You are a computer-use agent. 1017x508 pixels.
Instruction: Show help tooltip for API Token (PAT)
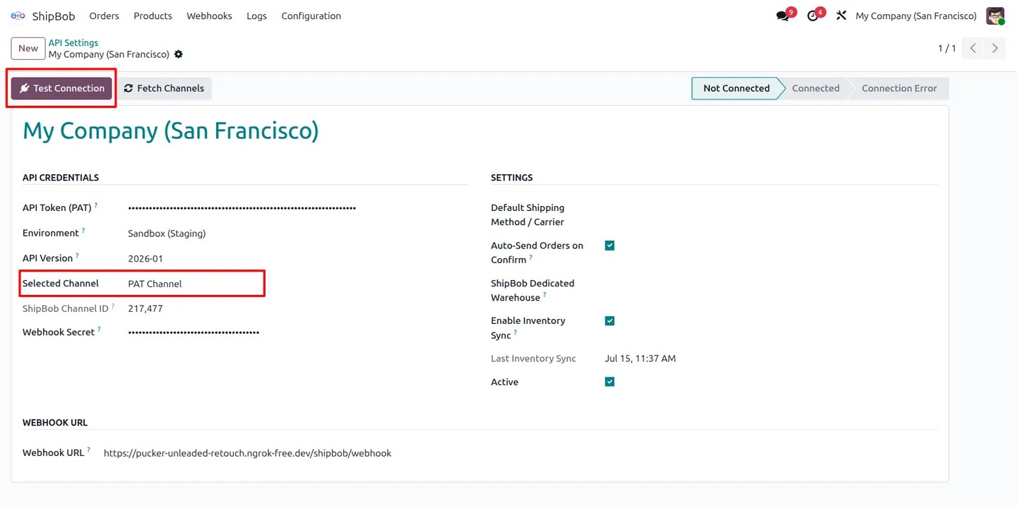[x=96, y=205]
